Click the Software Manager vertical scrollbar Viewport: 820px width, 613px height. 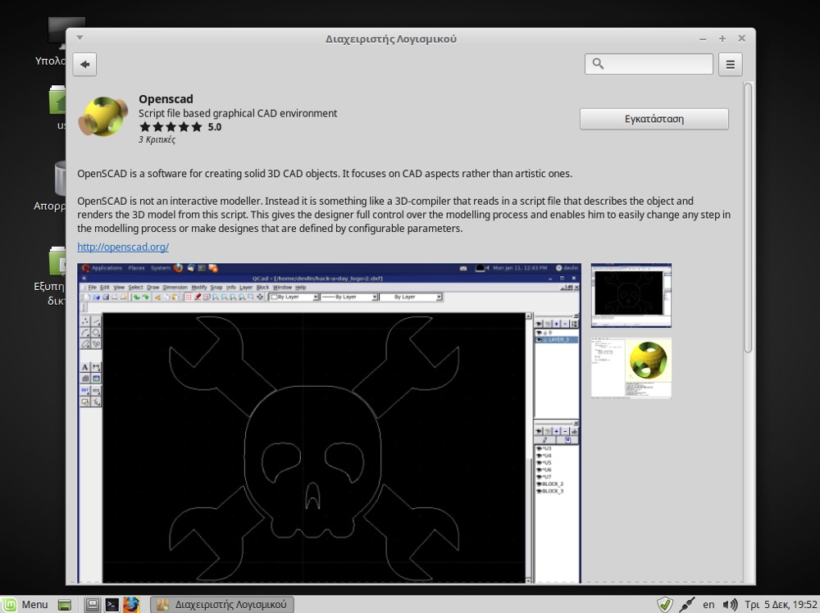749,217
